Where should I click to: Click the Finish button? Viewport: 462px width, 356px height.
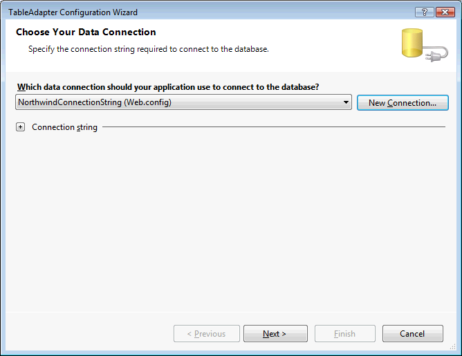tap(344, 334)
